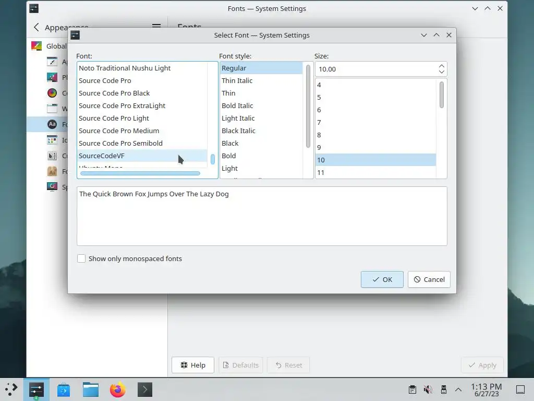Pick size 11 from size list

(376, 172)
